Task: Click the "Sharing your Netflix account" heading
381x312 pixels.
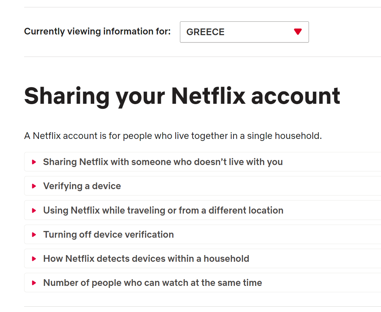Action: [182, 96]
